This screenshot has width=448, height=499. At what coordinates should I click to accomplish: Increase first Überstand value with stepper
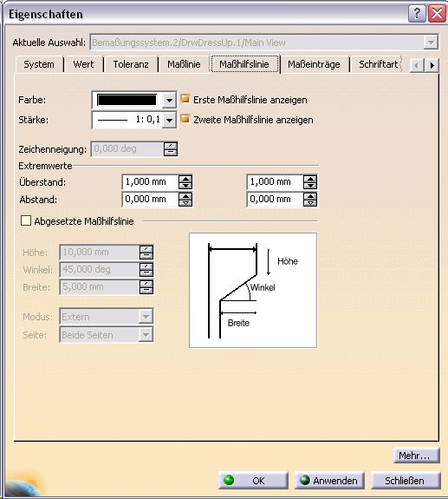click(x=185, y=179)
